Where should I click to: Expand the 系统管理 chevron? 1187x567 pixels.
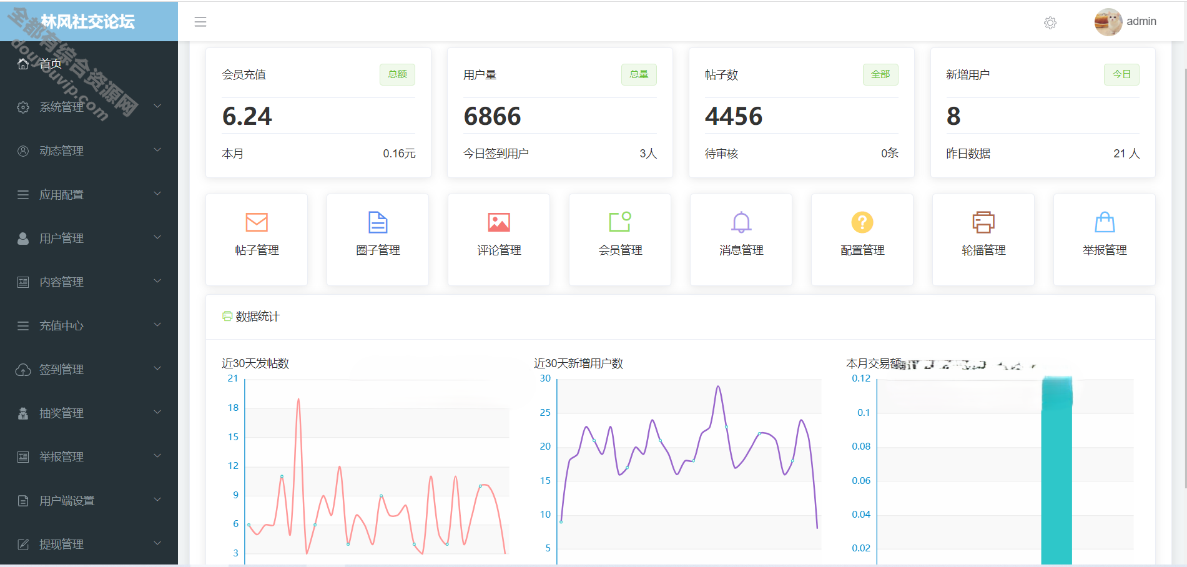pyautogui.click(x=157, y=106)
